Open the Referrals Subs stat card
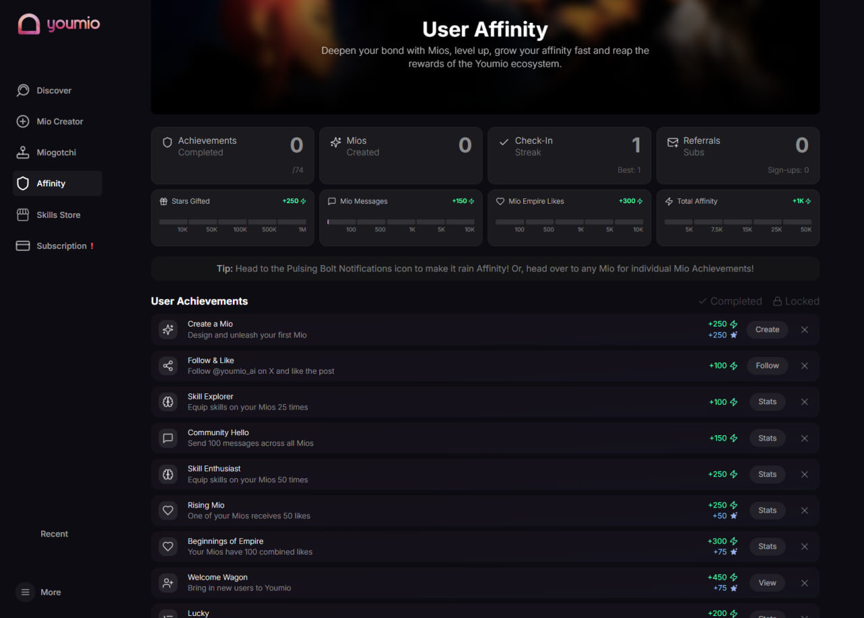 tap(738, 155)
